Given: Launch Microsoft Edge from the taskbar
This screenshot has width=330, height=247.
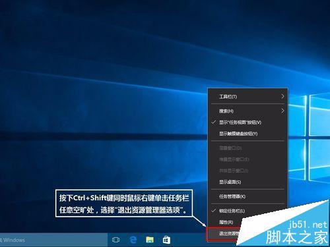Looking at the screenshot, I should 133,240.
